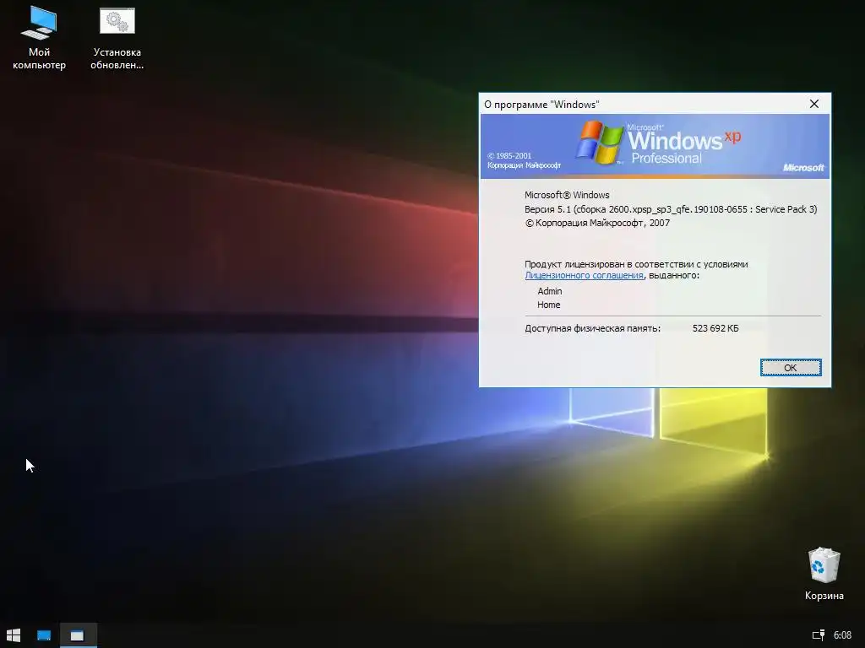
Task: Click the Доступная физическая память label
Action: tap(592, 328)
